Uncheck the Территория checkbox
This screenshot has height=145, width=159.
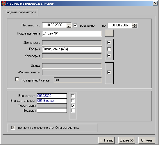pyautogui.click(x=73, y=106)
